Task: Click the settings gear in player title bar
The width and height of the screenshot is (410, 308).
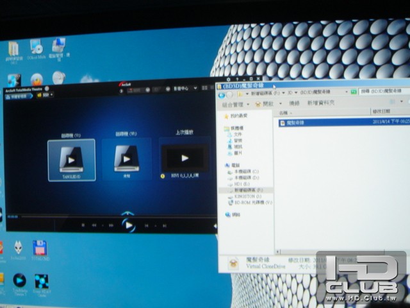Action: coord(228,79)
